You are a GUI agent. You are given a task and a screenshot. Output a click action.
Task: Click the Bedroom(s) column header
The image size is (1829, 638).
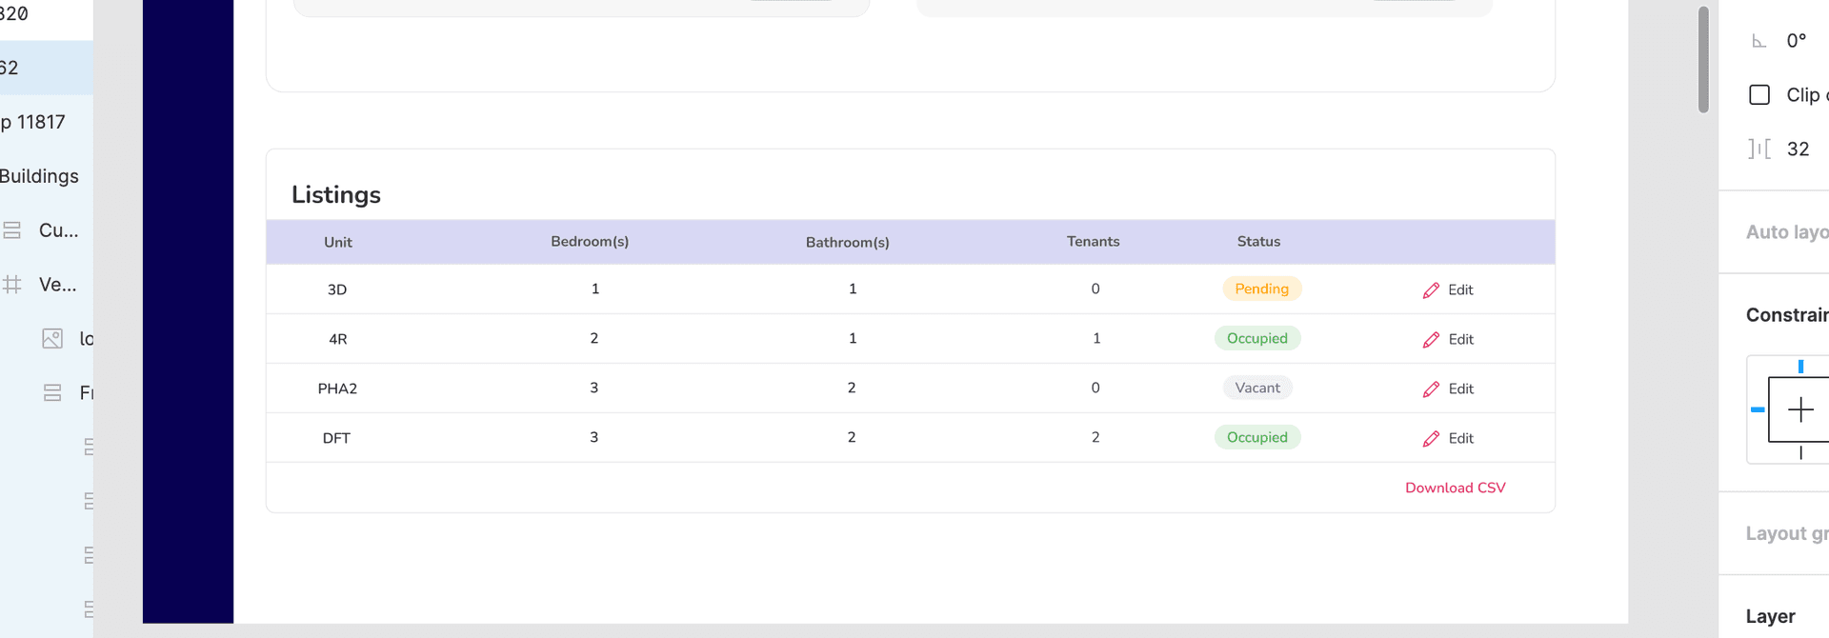(x=590, y=242)
